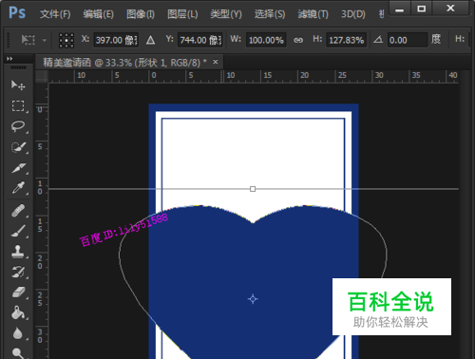
Task: Open the 选择(S) menu
Action: click(270, 14)
